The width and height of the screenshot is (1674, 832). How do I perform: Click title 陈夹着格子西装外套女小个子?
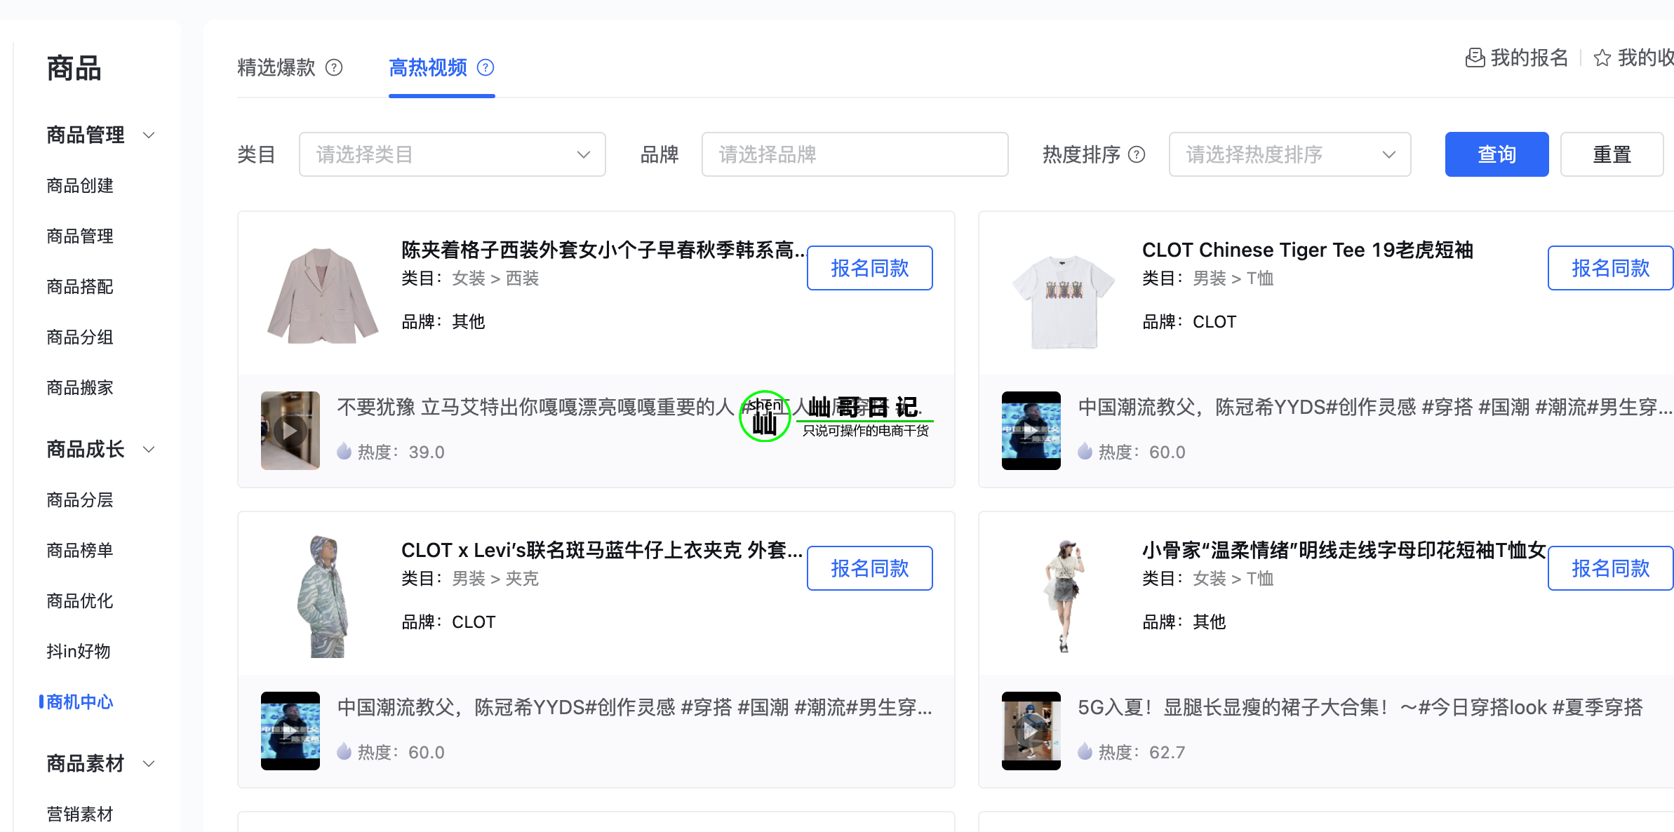coord(603,249)
